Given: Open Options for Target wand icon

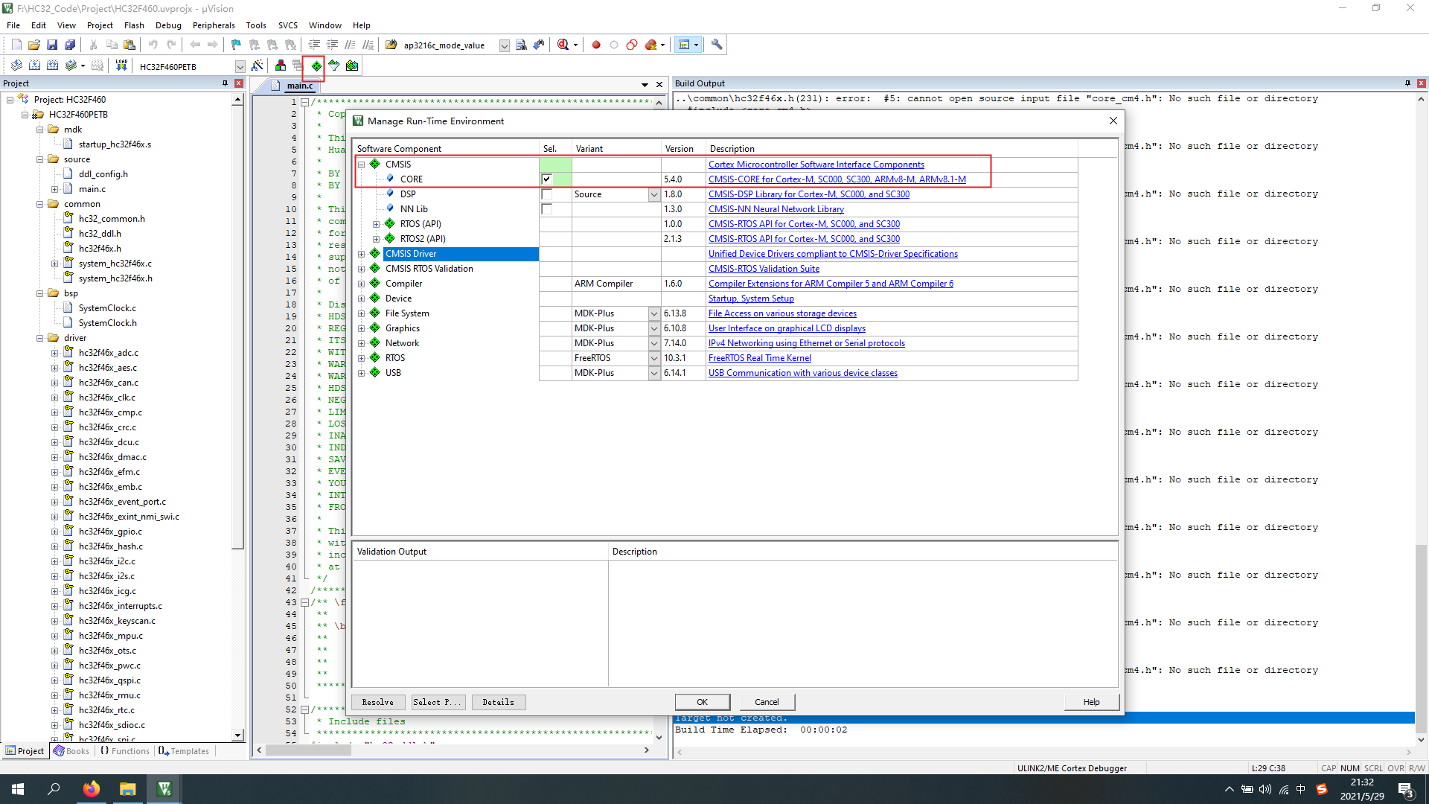Looking at the screenshot, I should pyautogui.click(x=257, y=66).
